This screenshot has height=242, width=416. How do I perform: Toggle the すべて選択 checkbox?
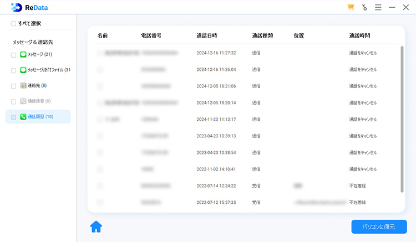point(13,24)
